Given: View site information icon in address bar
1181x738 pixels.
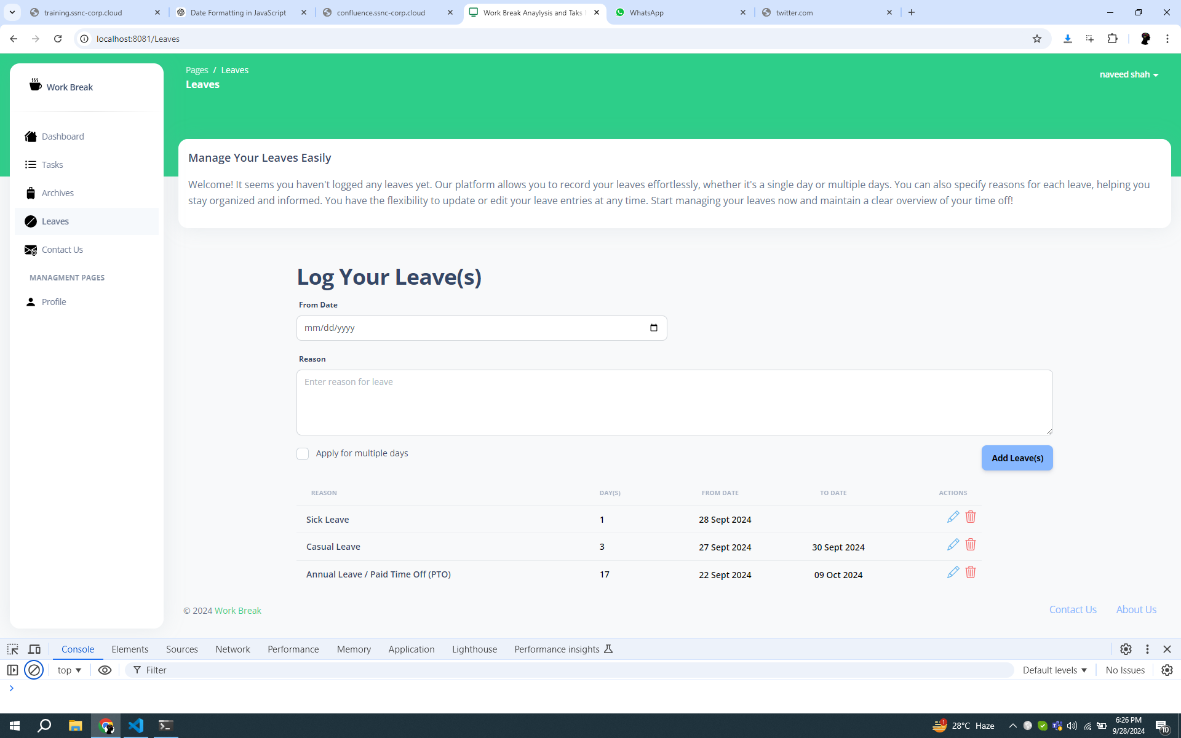Looking at the screenshot, I should pos(85,39).
